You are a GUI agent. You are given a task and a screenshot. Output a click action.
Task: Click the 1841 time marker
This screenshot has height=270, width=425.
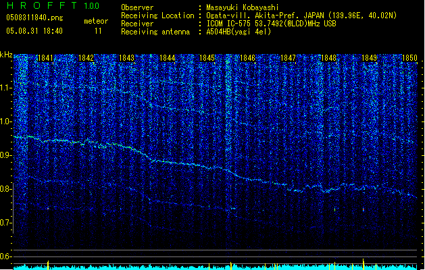(x=46, y=59)
